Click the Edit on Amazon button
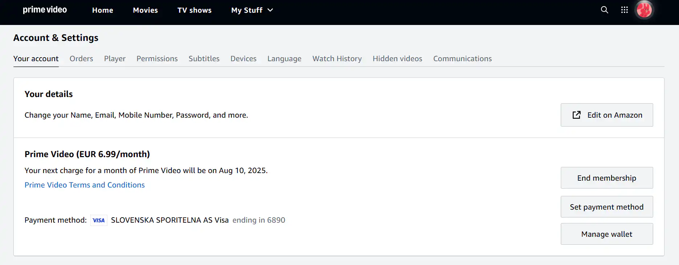 click(607, 115)
